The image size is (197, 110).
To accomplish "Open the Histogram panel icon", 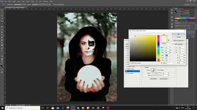I will pyautogui.click(x=172, y=20).
